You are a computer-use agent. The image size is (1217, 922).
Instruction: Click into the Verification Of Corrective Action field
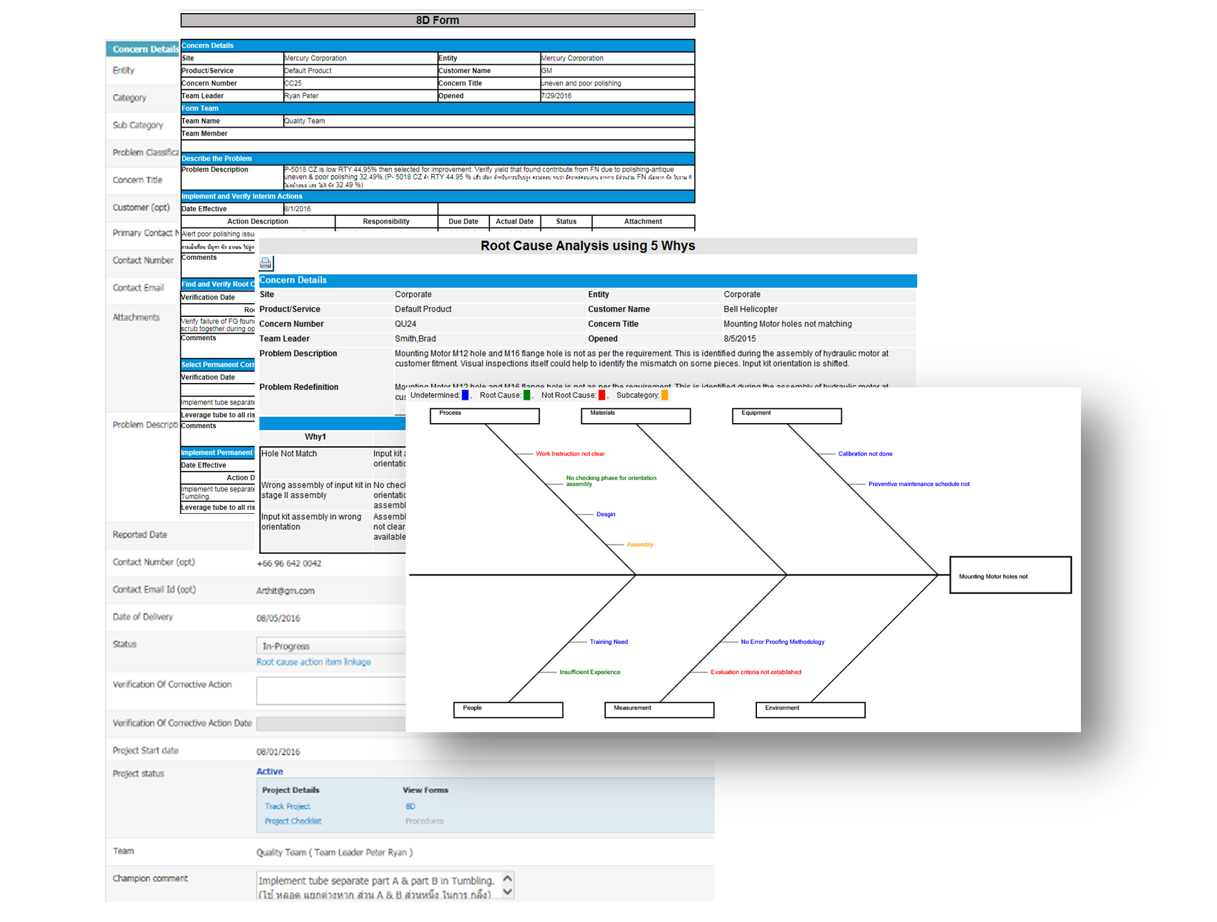330,691
